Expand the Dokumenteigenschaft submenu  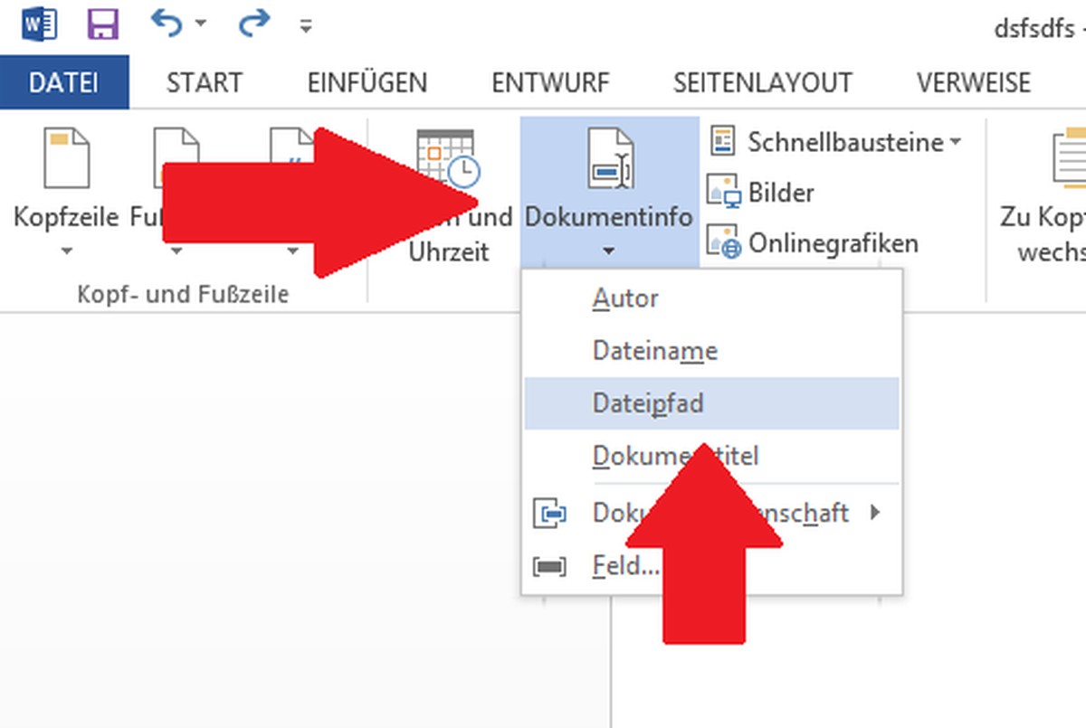click(874, 514)
